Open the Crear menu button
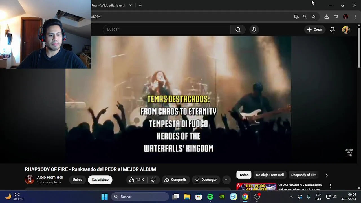361x203 pixels. click(x=314, y=30)
